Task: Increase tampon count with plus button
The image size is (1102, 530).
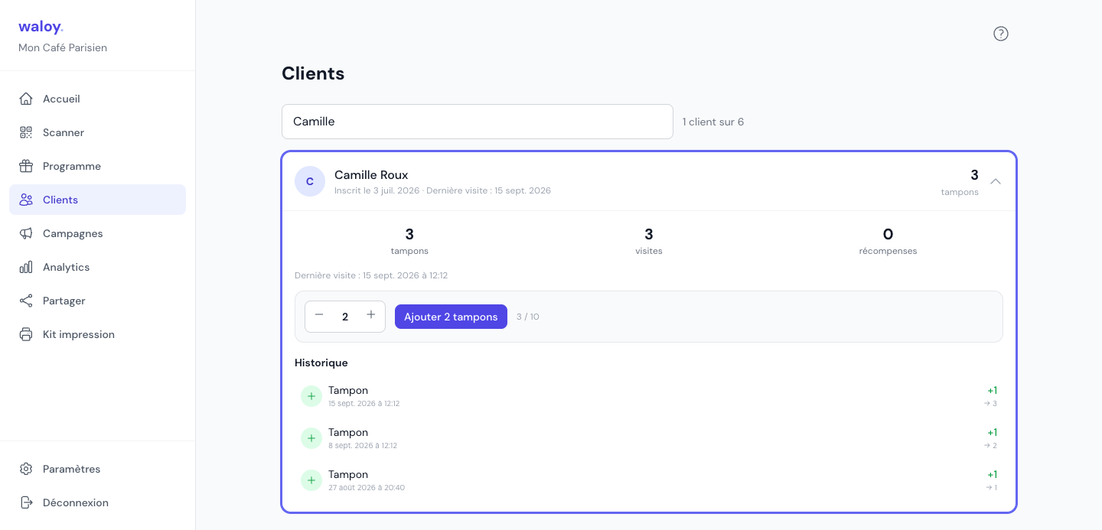Action: 371,315
